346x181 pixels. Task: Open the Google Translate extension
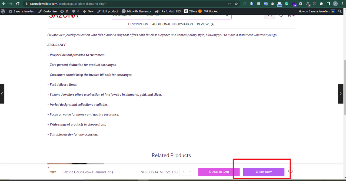(266, 4)
